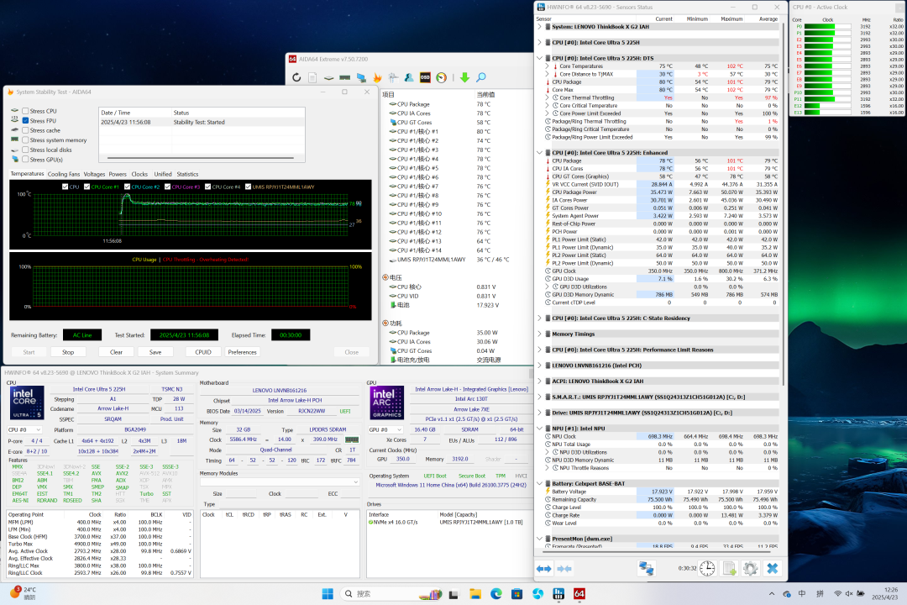Click the Refresh icon in AIDA64 toolbar
Image resolution: width=907 pixels, height=605 pixels.
tap(296, 77)
